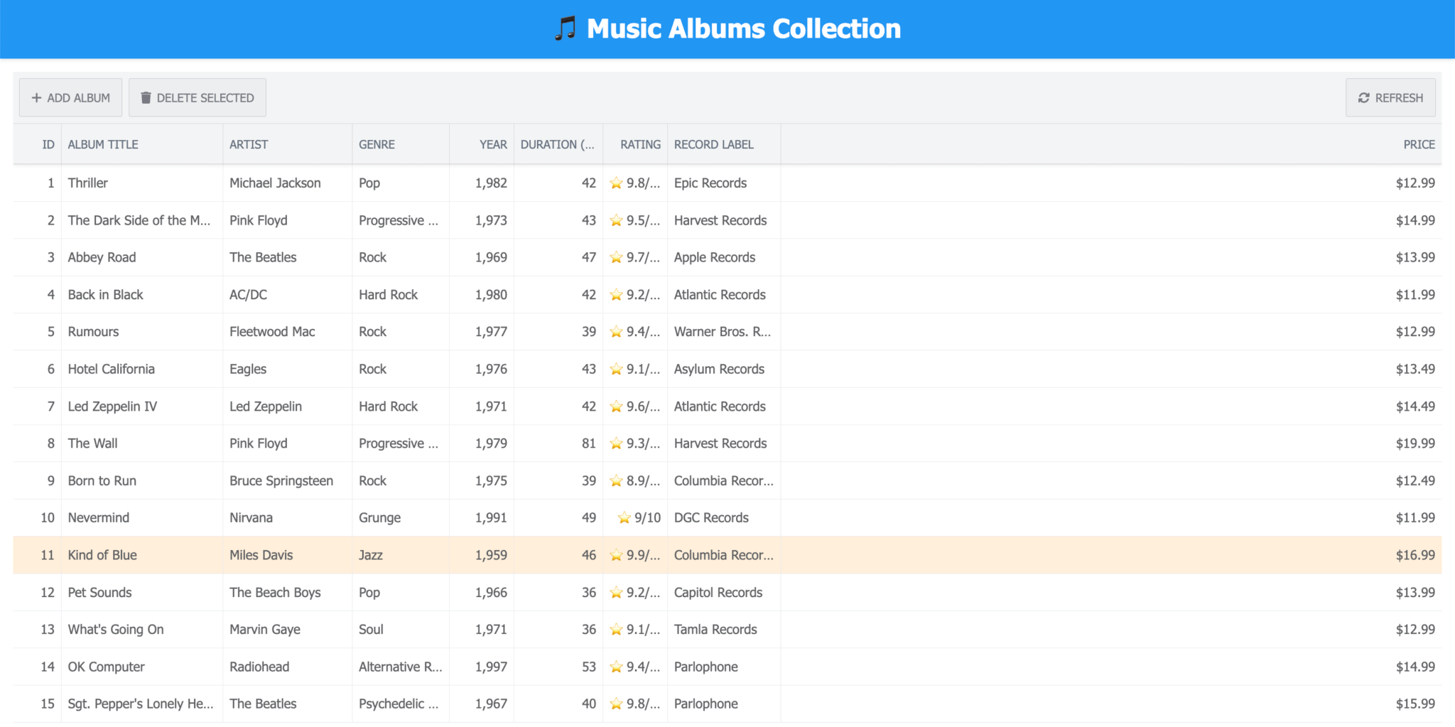
Task: Click the $15.99 price cell
Action: pos(1111,704)
